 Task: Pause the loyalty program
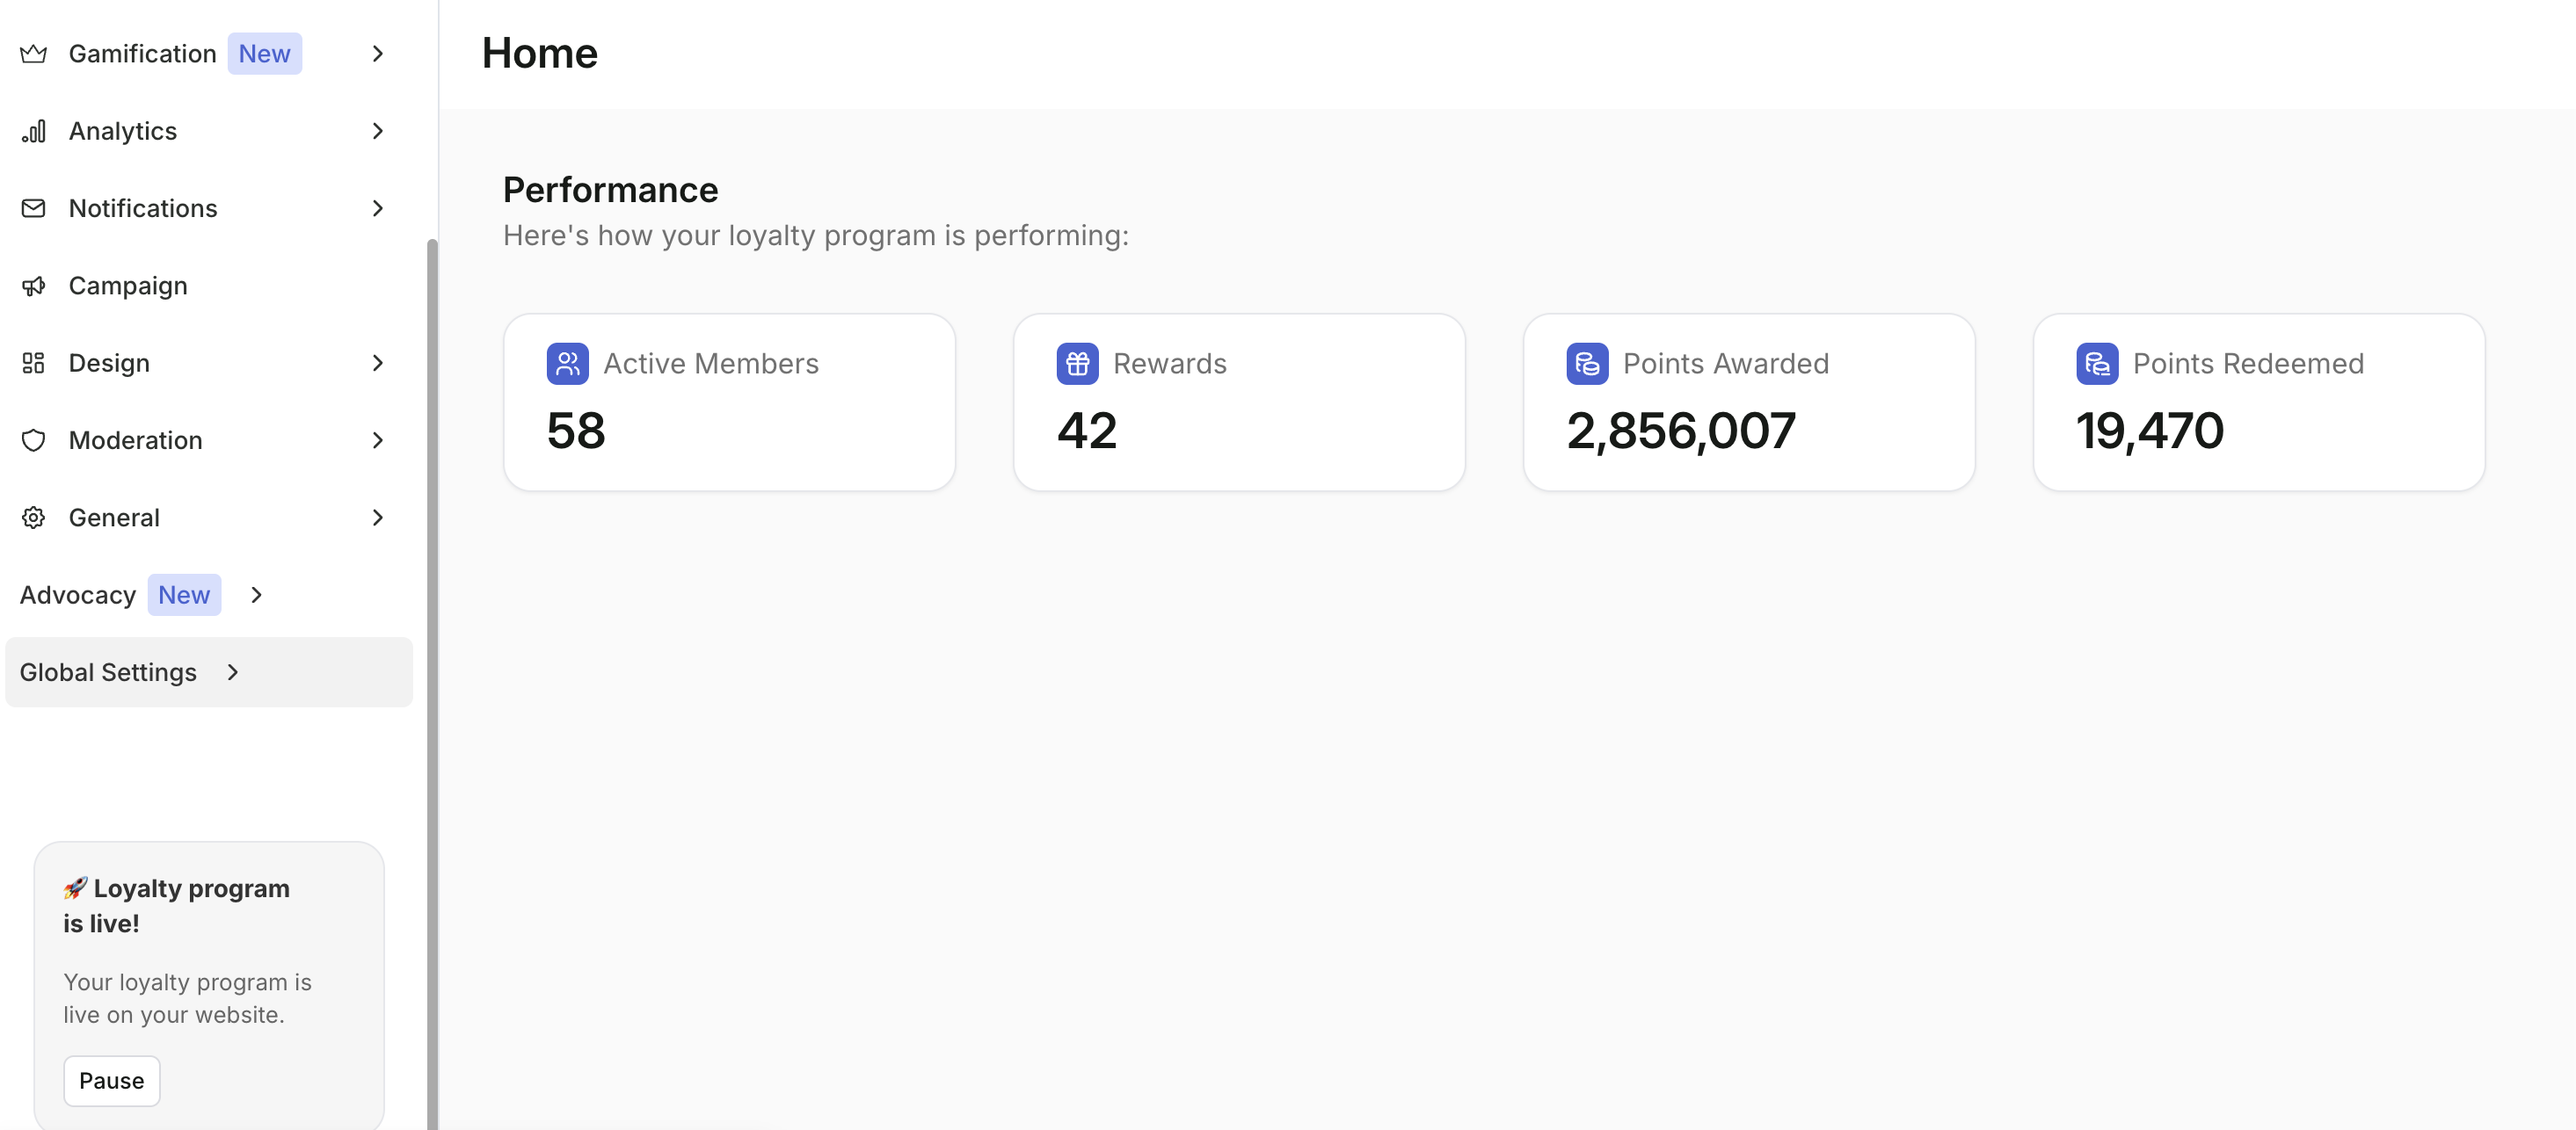coord(111,1081)
